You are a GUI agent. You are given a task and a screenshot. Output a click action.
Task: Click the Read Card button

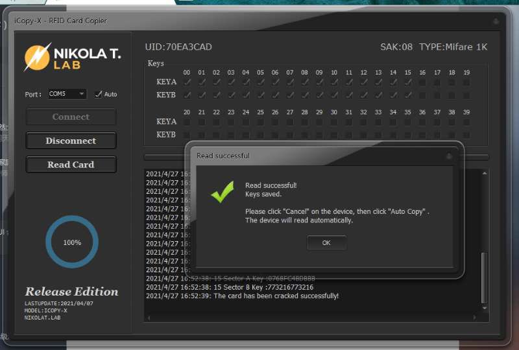tap(71, 165)
